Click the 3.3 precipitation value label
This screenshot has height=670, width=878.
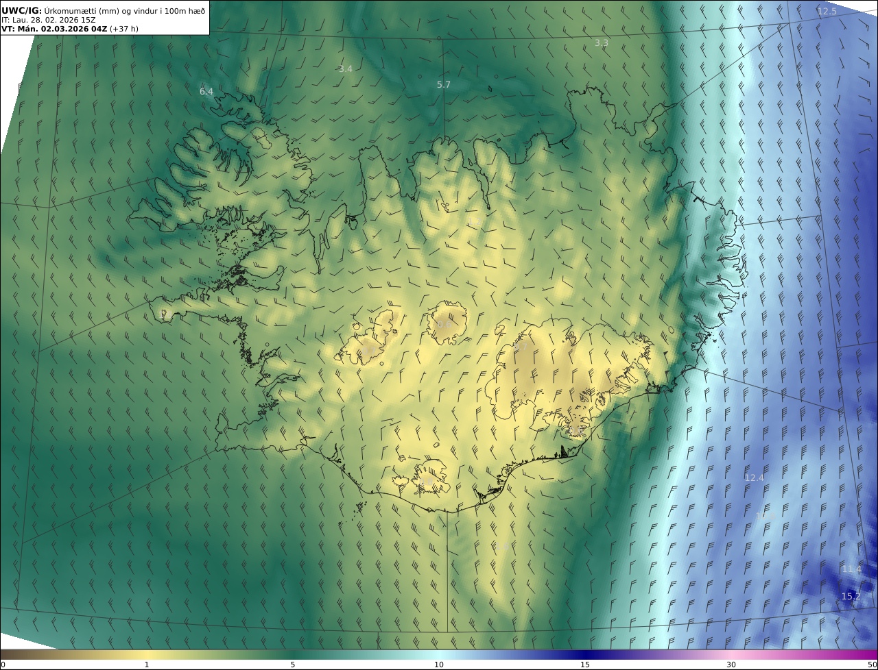(602, 42)
